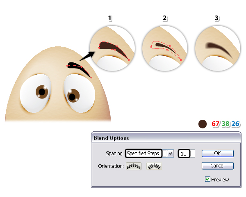Confirm the blend with the OK button
This screenshot has width=246, height=197.
(x=218, y=153)
